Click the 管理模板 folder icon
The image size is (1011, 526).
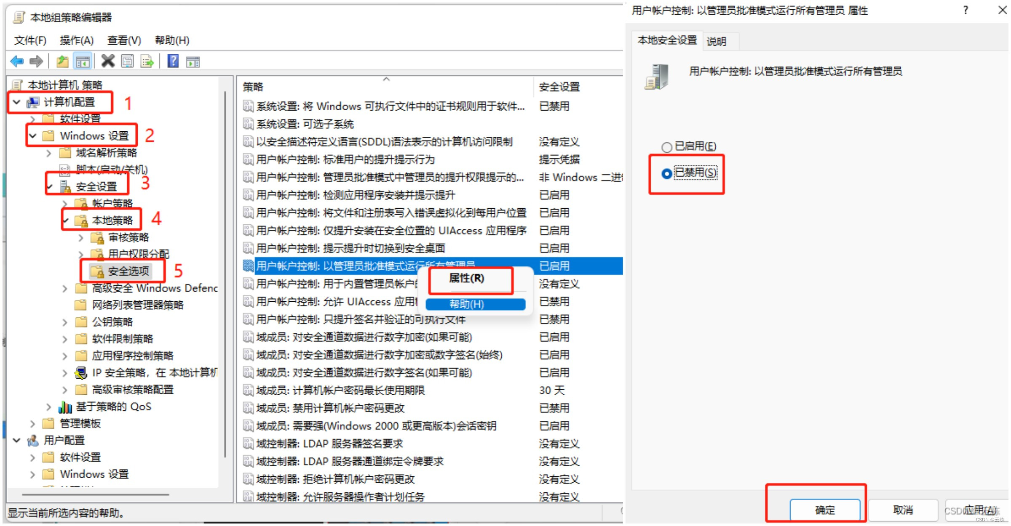(48, 423)
